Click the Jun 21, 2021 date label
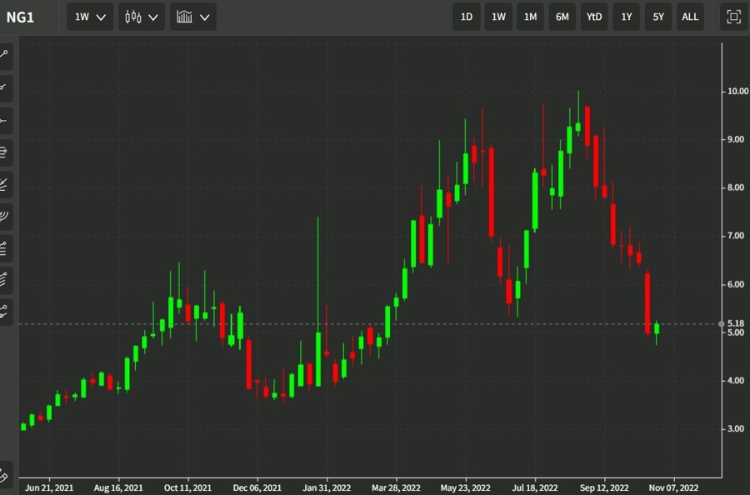This screenshot has width=750, height=495. click(x=49, y=487)
